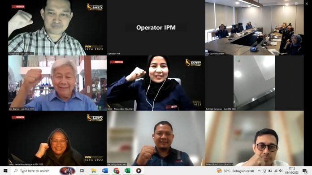Select Julia Ketua Penyelenggara video tile

pos(57,138)
